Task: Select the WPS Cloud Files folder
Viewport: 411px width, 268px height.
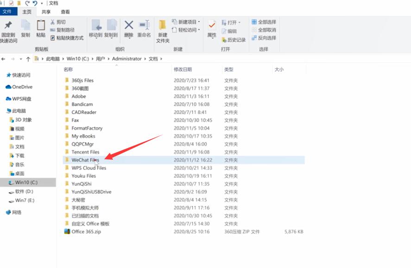Action: point(183,168)
